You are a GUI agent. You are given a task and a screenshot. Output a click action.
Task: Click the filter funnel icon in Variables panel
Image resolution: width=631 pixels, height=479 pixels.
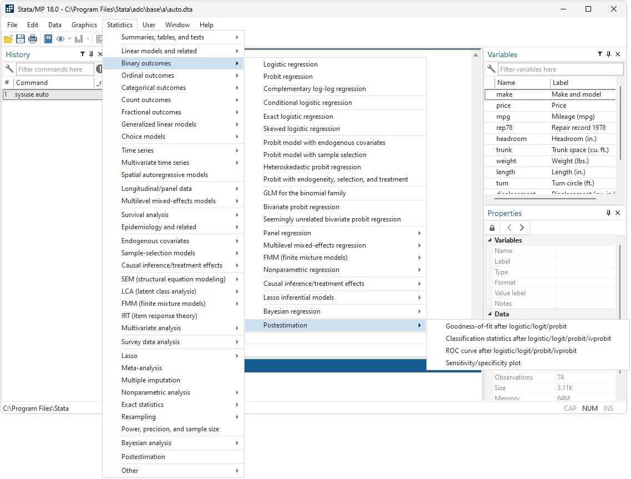click(x=599, y=54)
